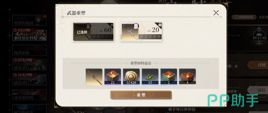Click the 重塑 confirm button
268x113 pixels.
pos(141,95)
